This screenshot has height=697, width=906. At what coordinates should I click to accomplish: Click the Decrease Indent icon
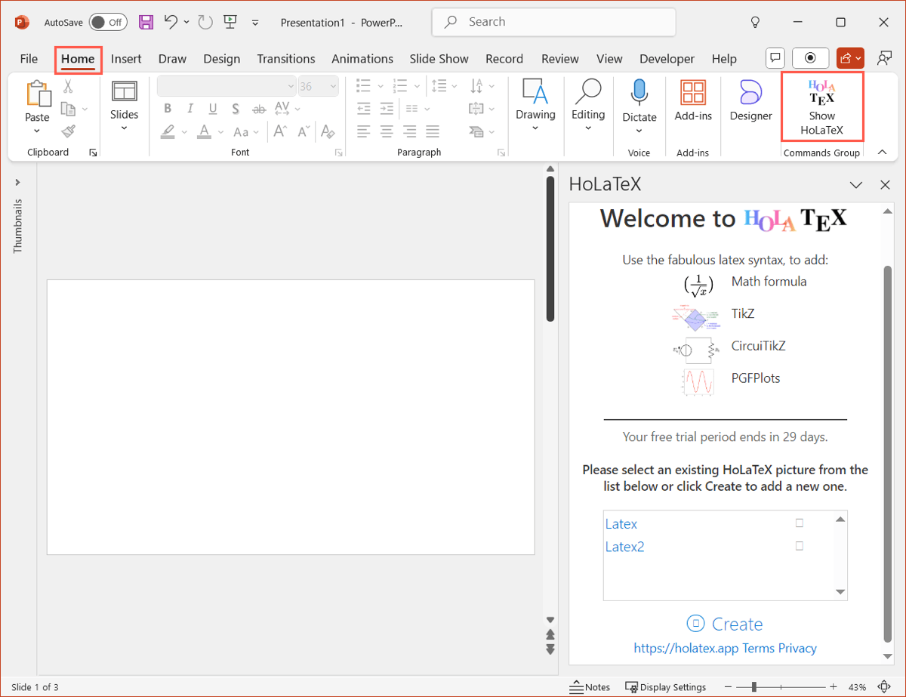click(x=364, y=109)
